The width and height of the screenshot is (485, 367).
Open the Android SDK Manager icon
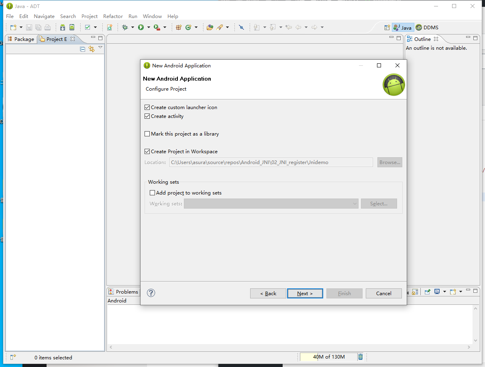tap(63, 27)
